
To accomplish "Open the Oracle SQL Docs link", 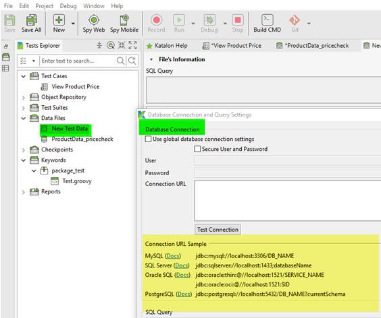I will pos(182,275).
